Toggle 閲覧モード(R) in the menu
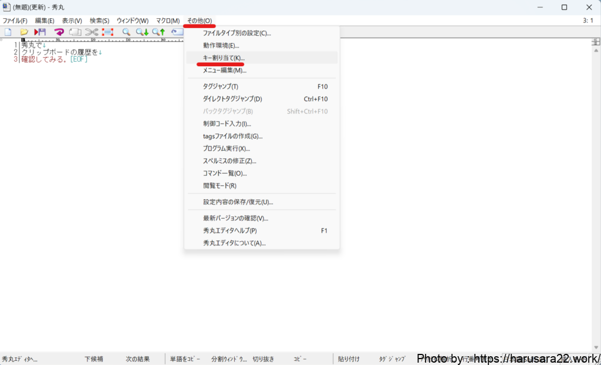This screenshot has width=601, height=365. pyautogui.click(x=220, y=186)
